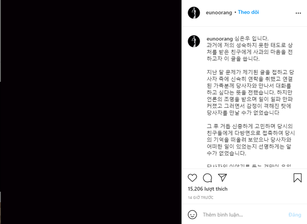Click the black post image area
Viewport: 307px width, 224px height.
click(91, 112)
